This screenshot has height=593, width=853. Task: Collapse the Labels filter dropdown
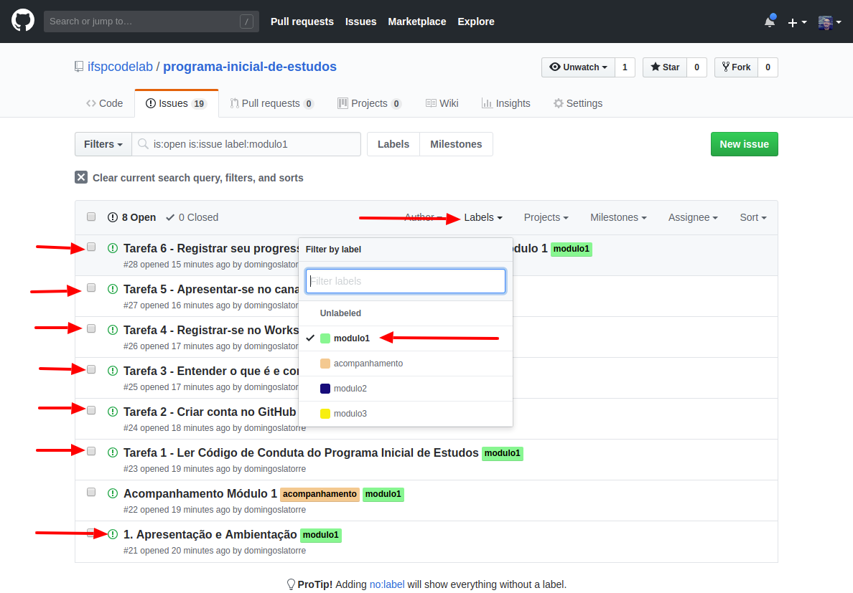[x=483, y=217]
